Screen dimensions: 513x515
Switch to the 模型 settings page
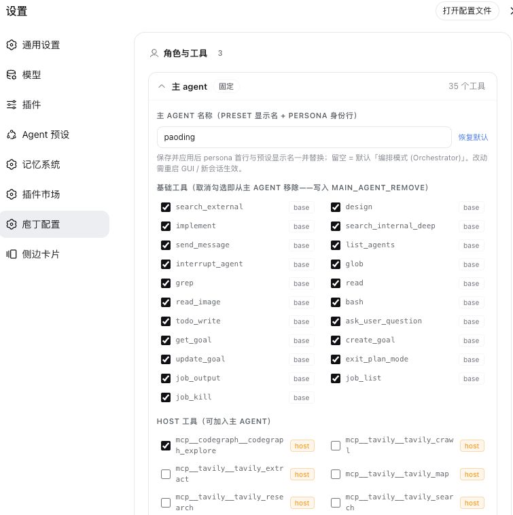pyautogui.click(x=54, y=75)
